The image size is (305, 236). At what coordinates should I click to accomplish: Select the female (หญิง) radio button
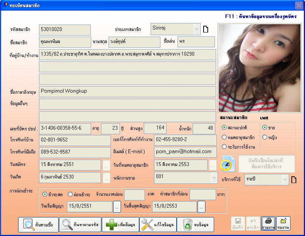point(265,137)
